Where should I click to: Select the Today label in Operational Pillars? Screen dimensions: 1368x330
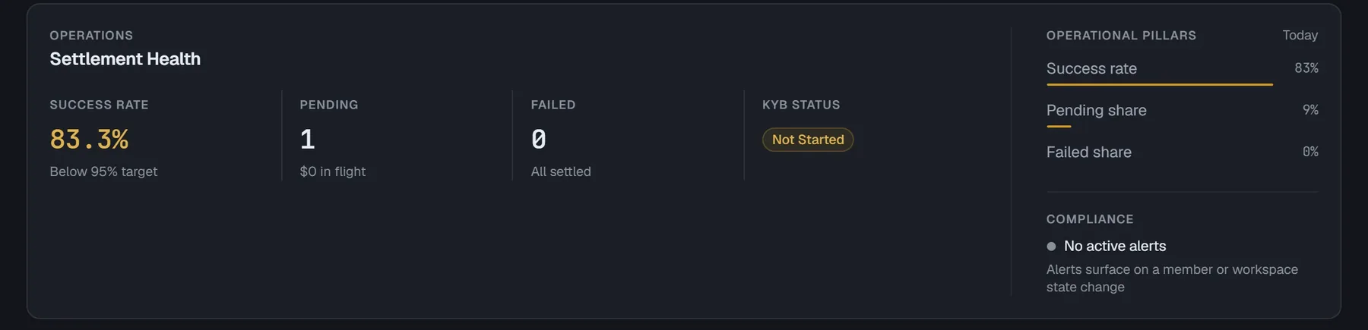click(1300, 36)
